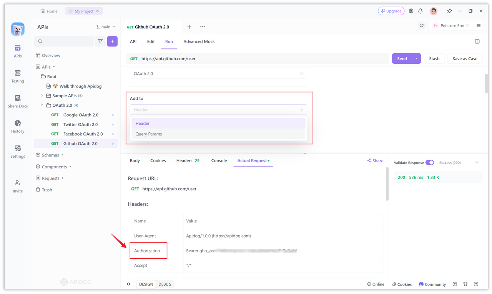The image size is (492, 294).
Task: Open notifications bell
Action: [x=421, y=11]
